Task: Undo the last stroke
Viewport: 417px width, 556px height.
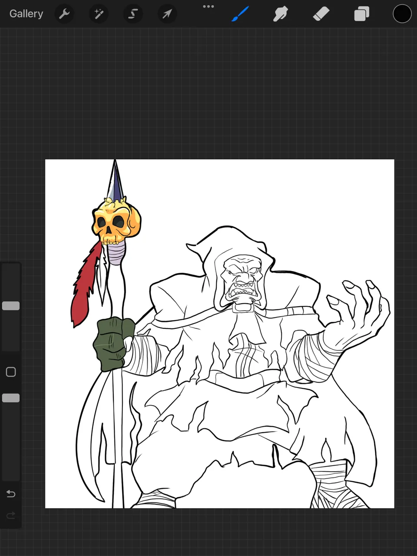Action: pos(11,494)
